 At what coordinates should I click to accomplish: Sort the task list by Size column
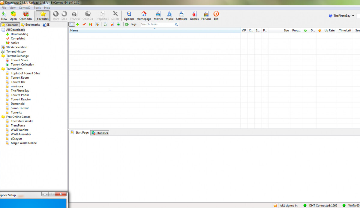(286, 30)
